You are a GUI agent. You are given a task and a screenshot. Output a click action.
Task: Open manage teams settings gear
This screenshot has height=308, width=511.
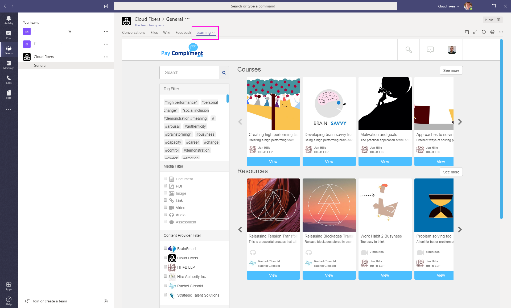(x=106, y=301)
